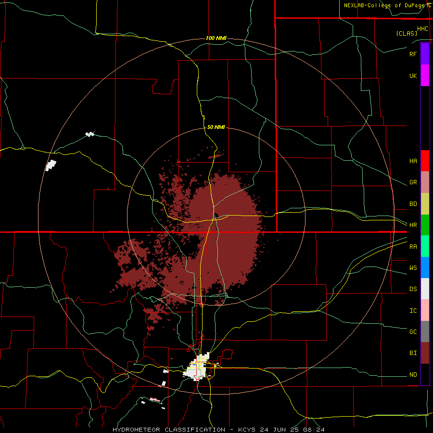Click the GR legend label
Image resolution: width=433 pixels, height=433 pixels.
tap(413, 182)
